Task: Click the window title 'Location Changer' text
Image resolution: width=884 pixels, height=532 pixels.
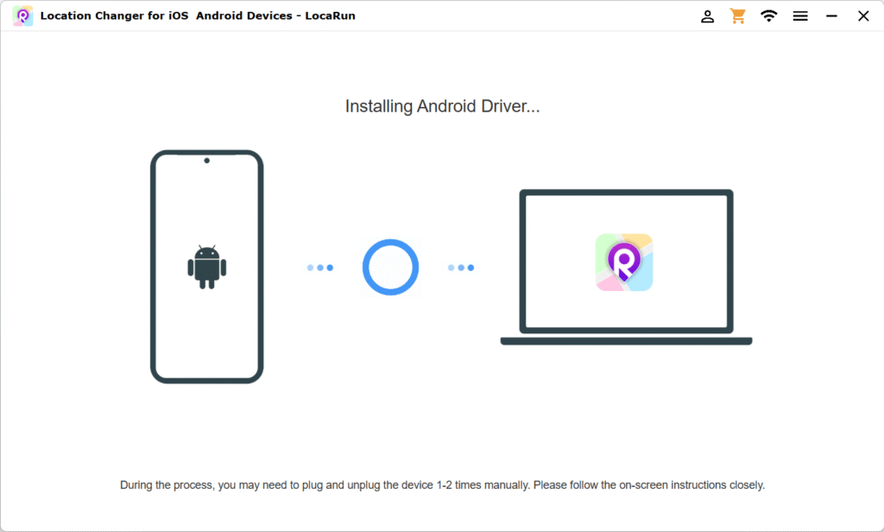Action: click(x=198, y=16)
